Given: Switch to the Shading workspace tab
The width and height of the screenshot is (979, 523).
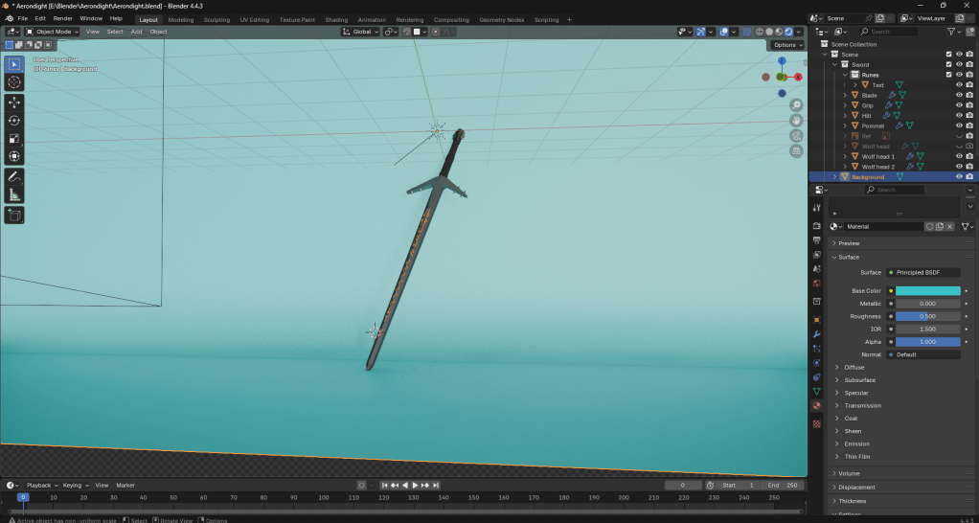Looking at the screenshot, I should [x=336, y=19].
